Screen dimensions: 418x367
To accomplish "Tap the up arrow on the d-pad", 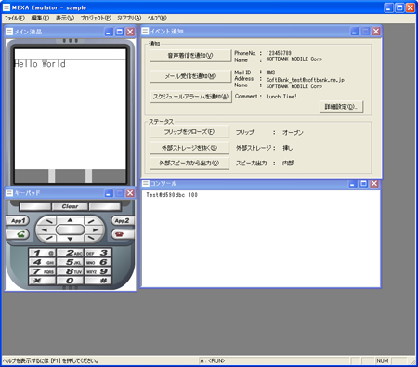I will [x=70, y=220].
